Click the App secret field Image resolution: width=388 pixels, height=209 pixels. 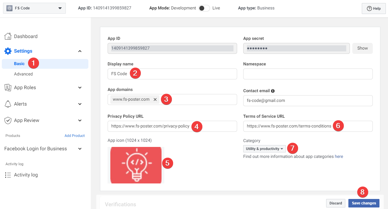coord(296,48)
